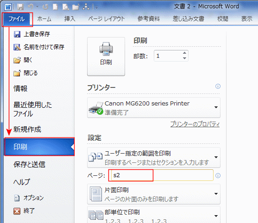Click the info icon next to page field
Viewport: 258px width, 223px height.
[x=218, y=175]
